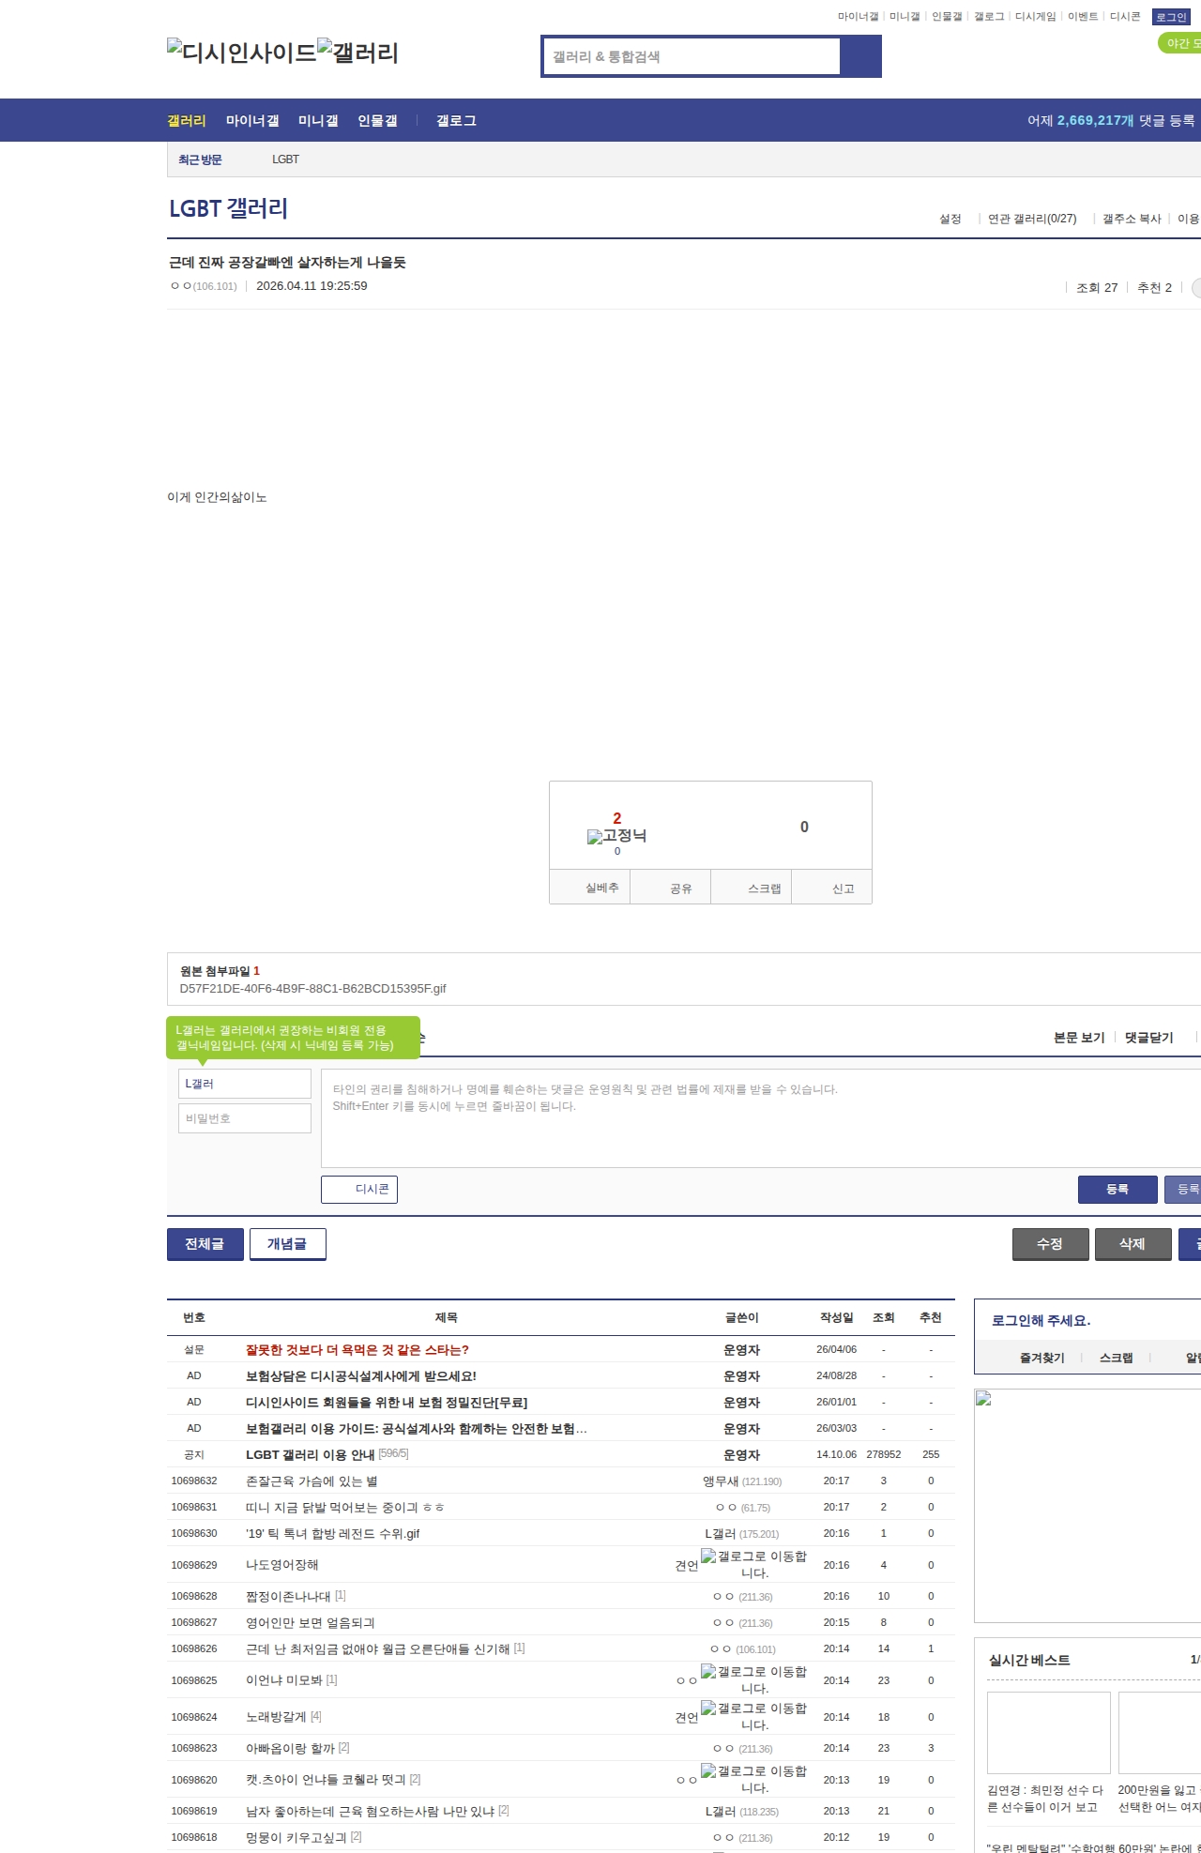Open the post '19' 틱 톡녀 합방 레전드 수위.gif
Viewport: 1201px width, 1853px height.
pyautogui.click(x=333, y=1534)
